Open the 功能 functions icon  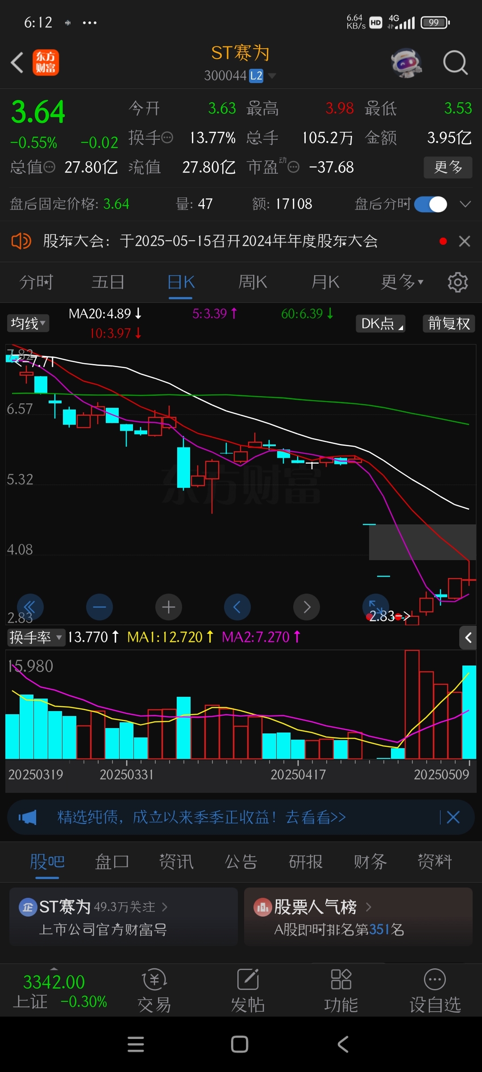tap(341, 992)
